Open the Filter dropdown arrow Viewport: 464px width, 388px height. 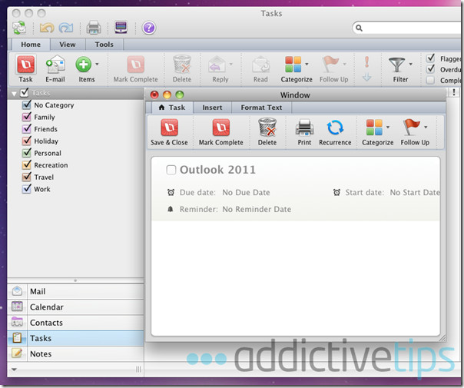(x=410, y=64)
